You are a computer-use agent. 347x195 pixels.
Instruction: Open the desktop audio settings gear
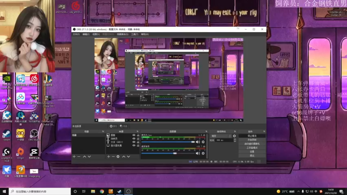[x=203, y=153]
